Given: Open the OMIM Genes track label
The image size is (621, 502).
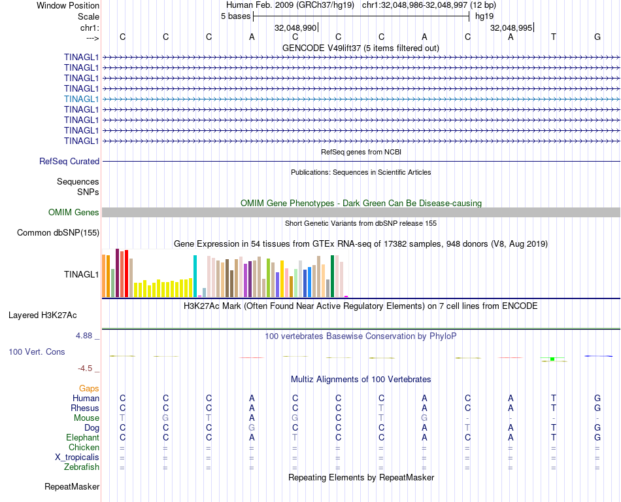Looking at the screenshot, I should point(74,212).
